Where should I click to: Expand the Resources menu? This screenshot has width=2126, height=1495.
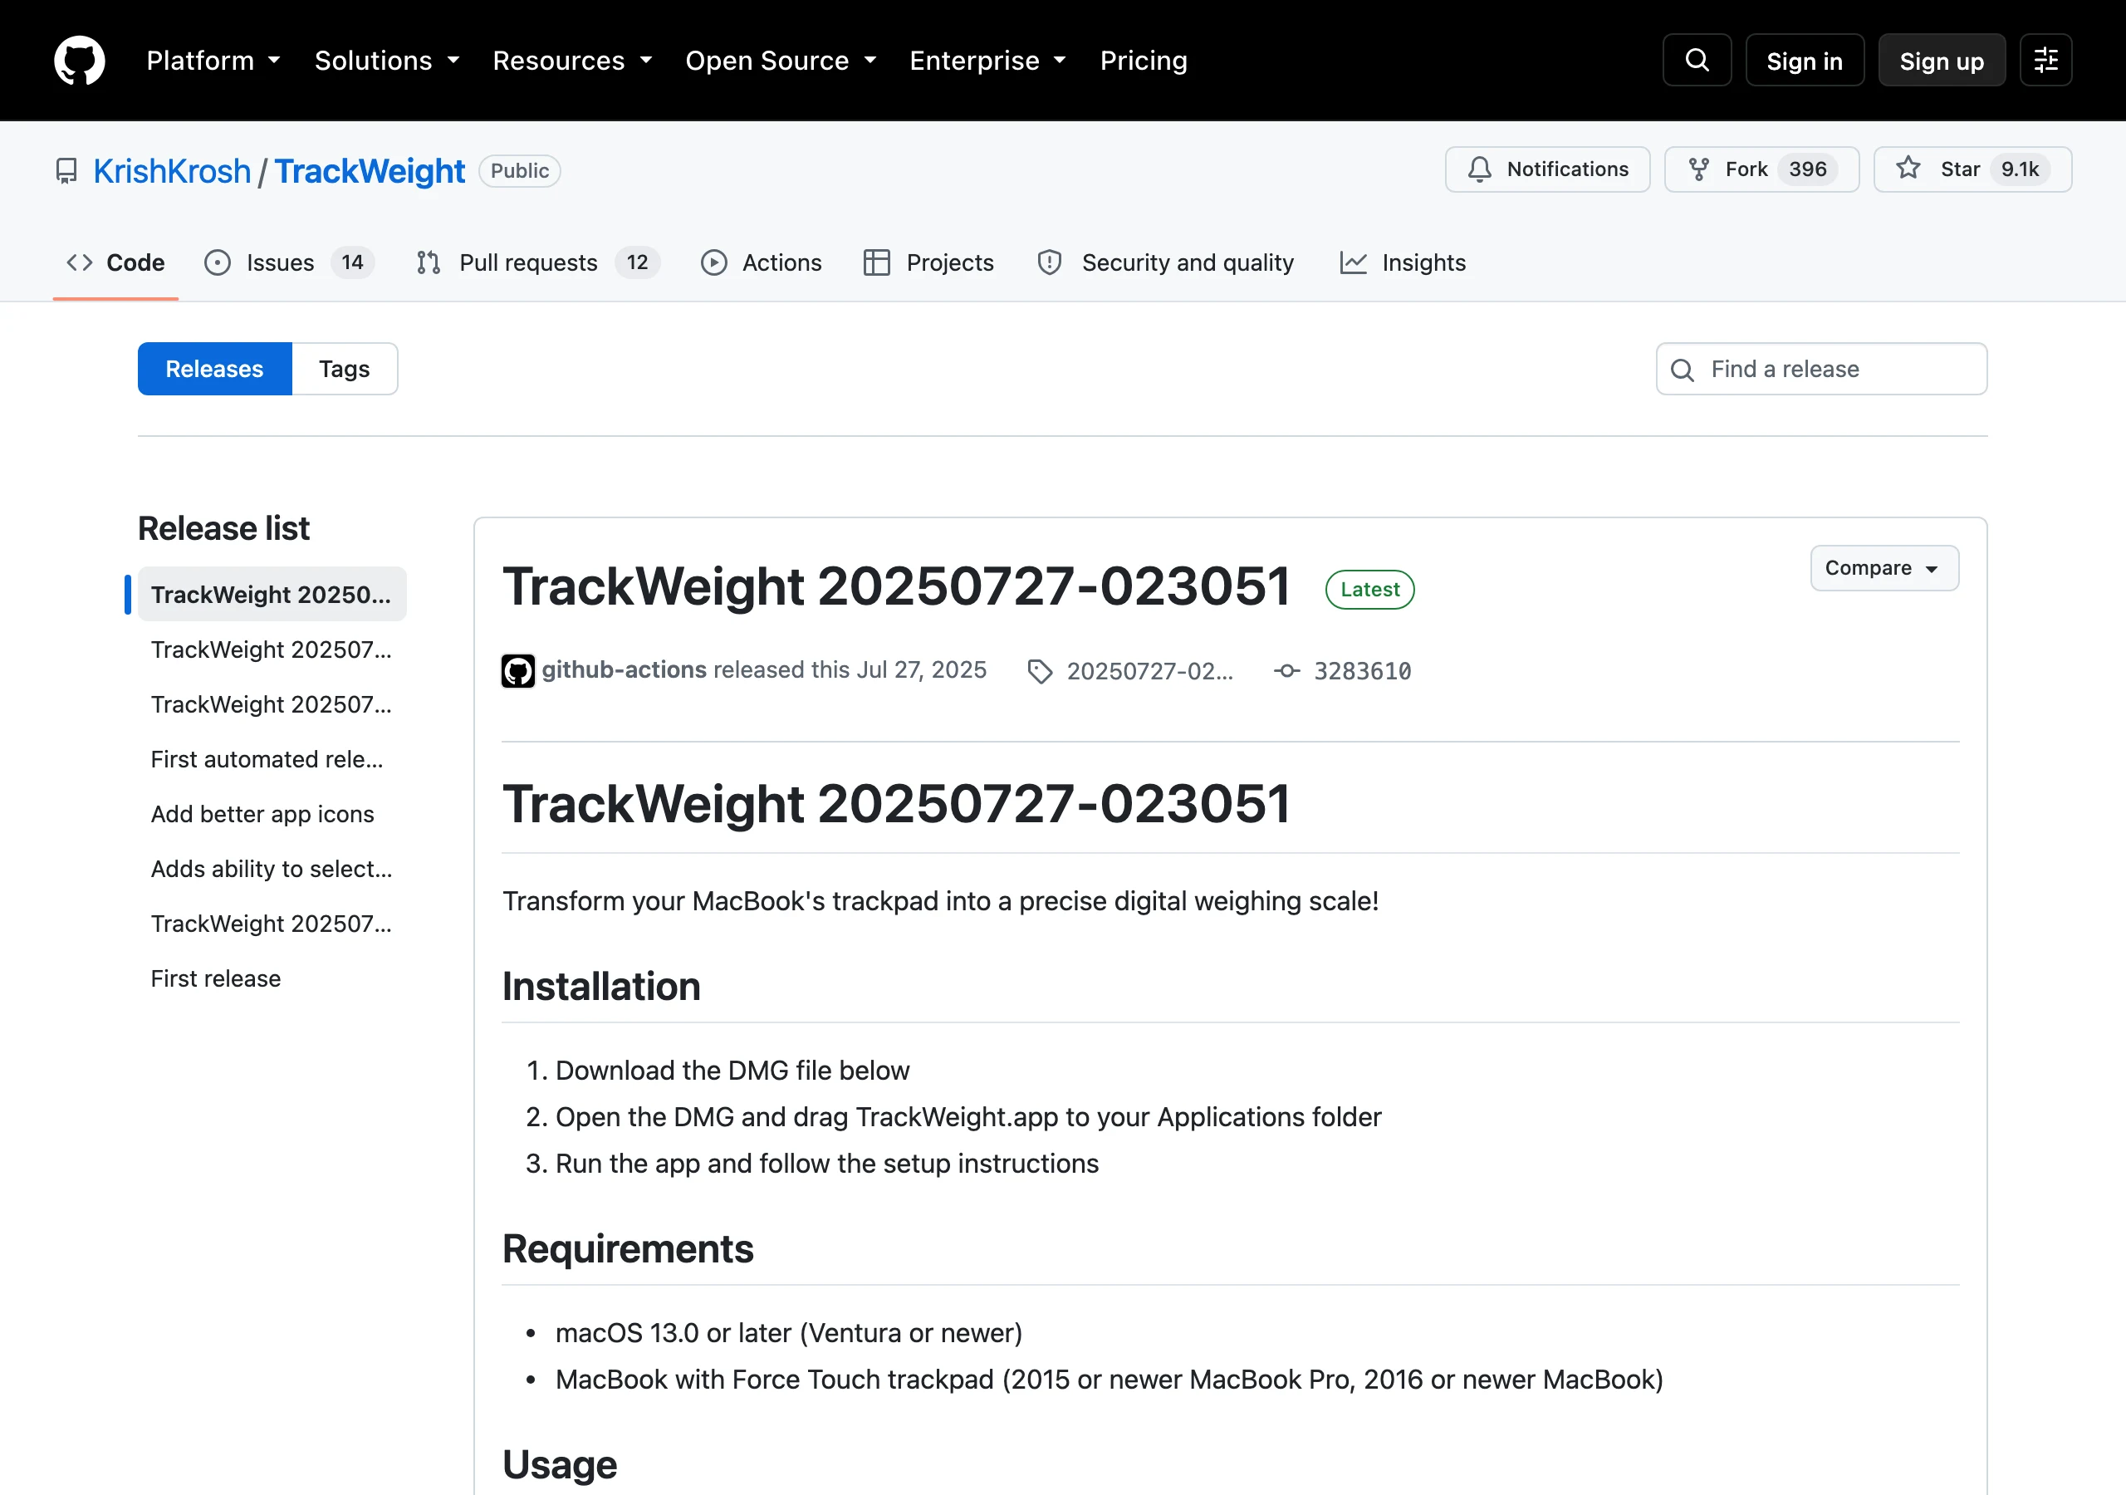(572, 60)
